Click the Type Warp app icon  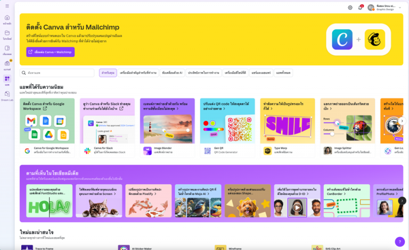268,151
